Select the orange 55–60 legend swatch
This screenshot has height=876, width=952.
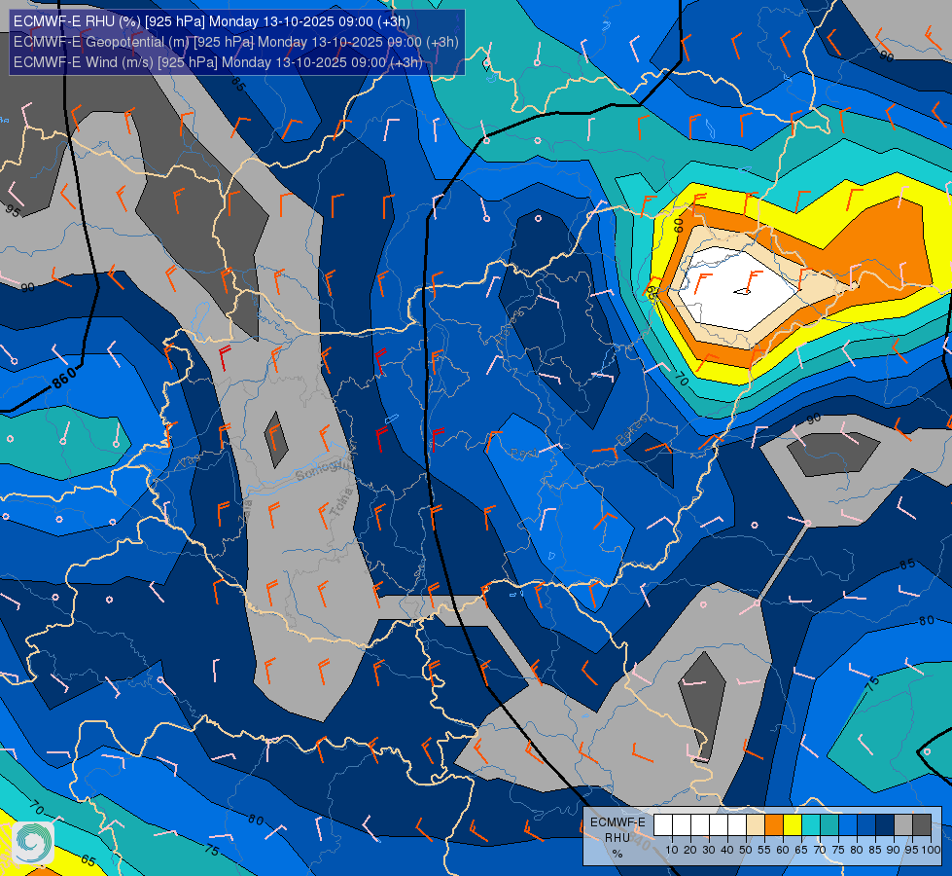774,825
